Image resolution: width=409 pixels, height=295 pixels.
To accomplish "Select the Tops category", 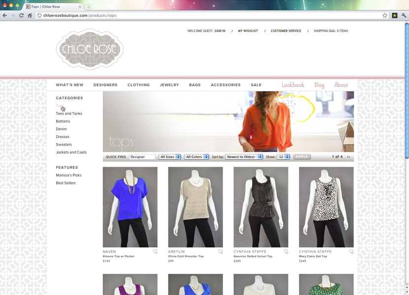I will pos(60,106).
